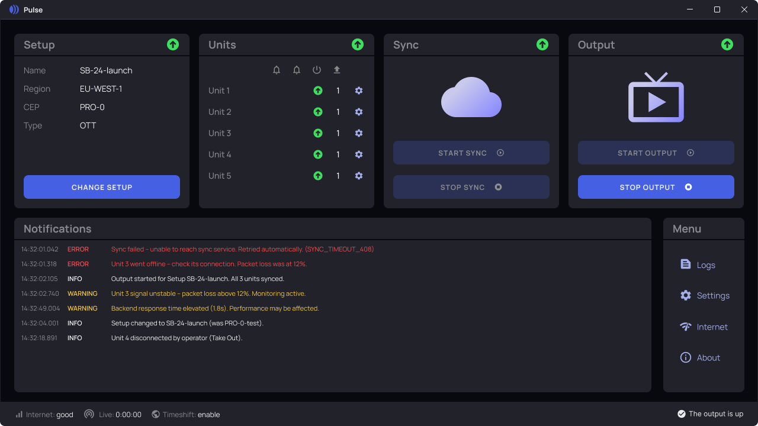Click the Output panel green status arrow
This screenshot has height=426, width=758.
tap(727, 44)
